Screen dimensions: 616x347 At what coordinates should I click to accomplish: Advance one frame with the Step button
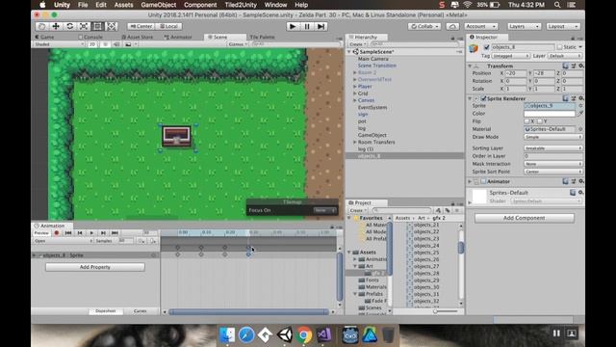[x=321, y=26]
